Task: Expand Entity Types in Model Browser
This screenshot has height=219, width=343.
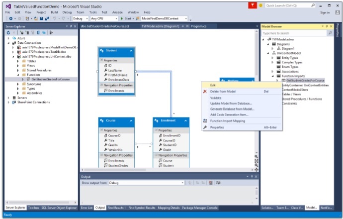Action: pyautogui.click(x=272, y=58)
